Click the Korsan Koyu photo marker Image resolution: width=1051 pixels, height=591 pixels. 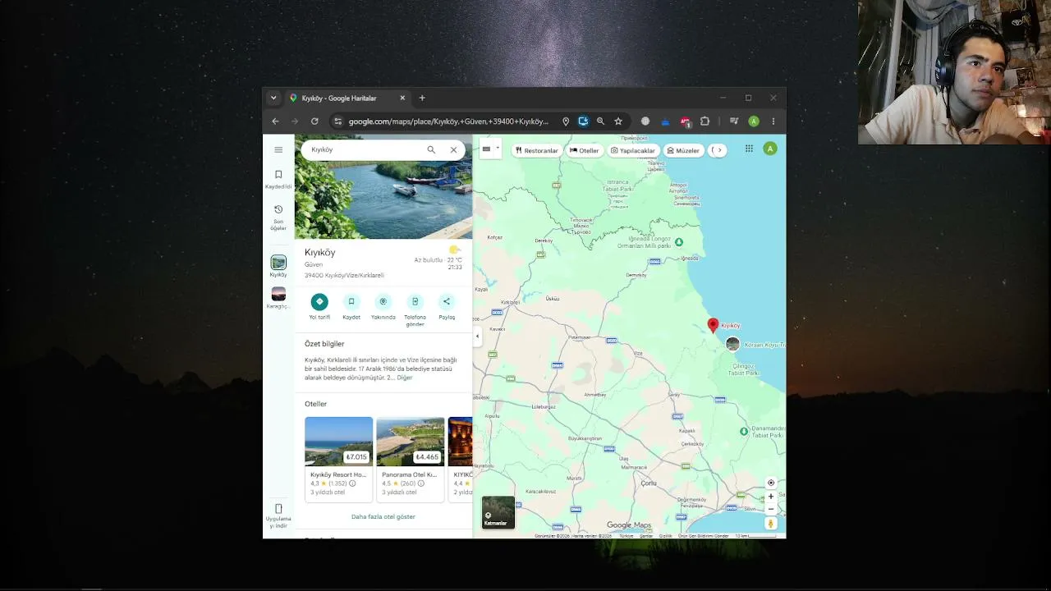pos(732,344)
